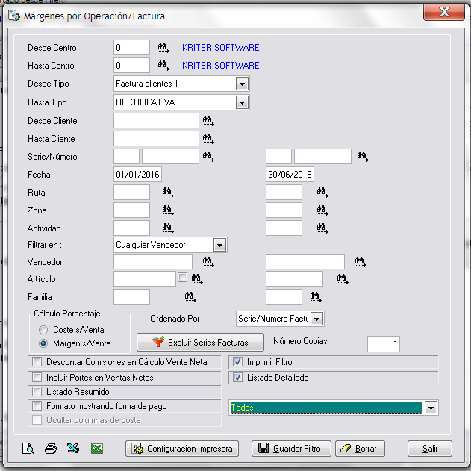
Task: Open lookup for starting Artículo
Action: pos(197,279)
